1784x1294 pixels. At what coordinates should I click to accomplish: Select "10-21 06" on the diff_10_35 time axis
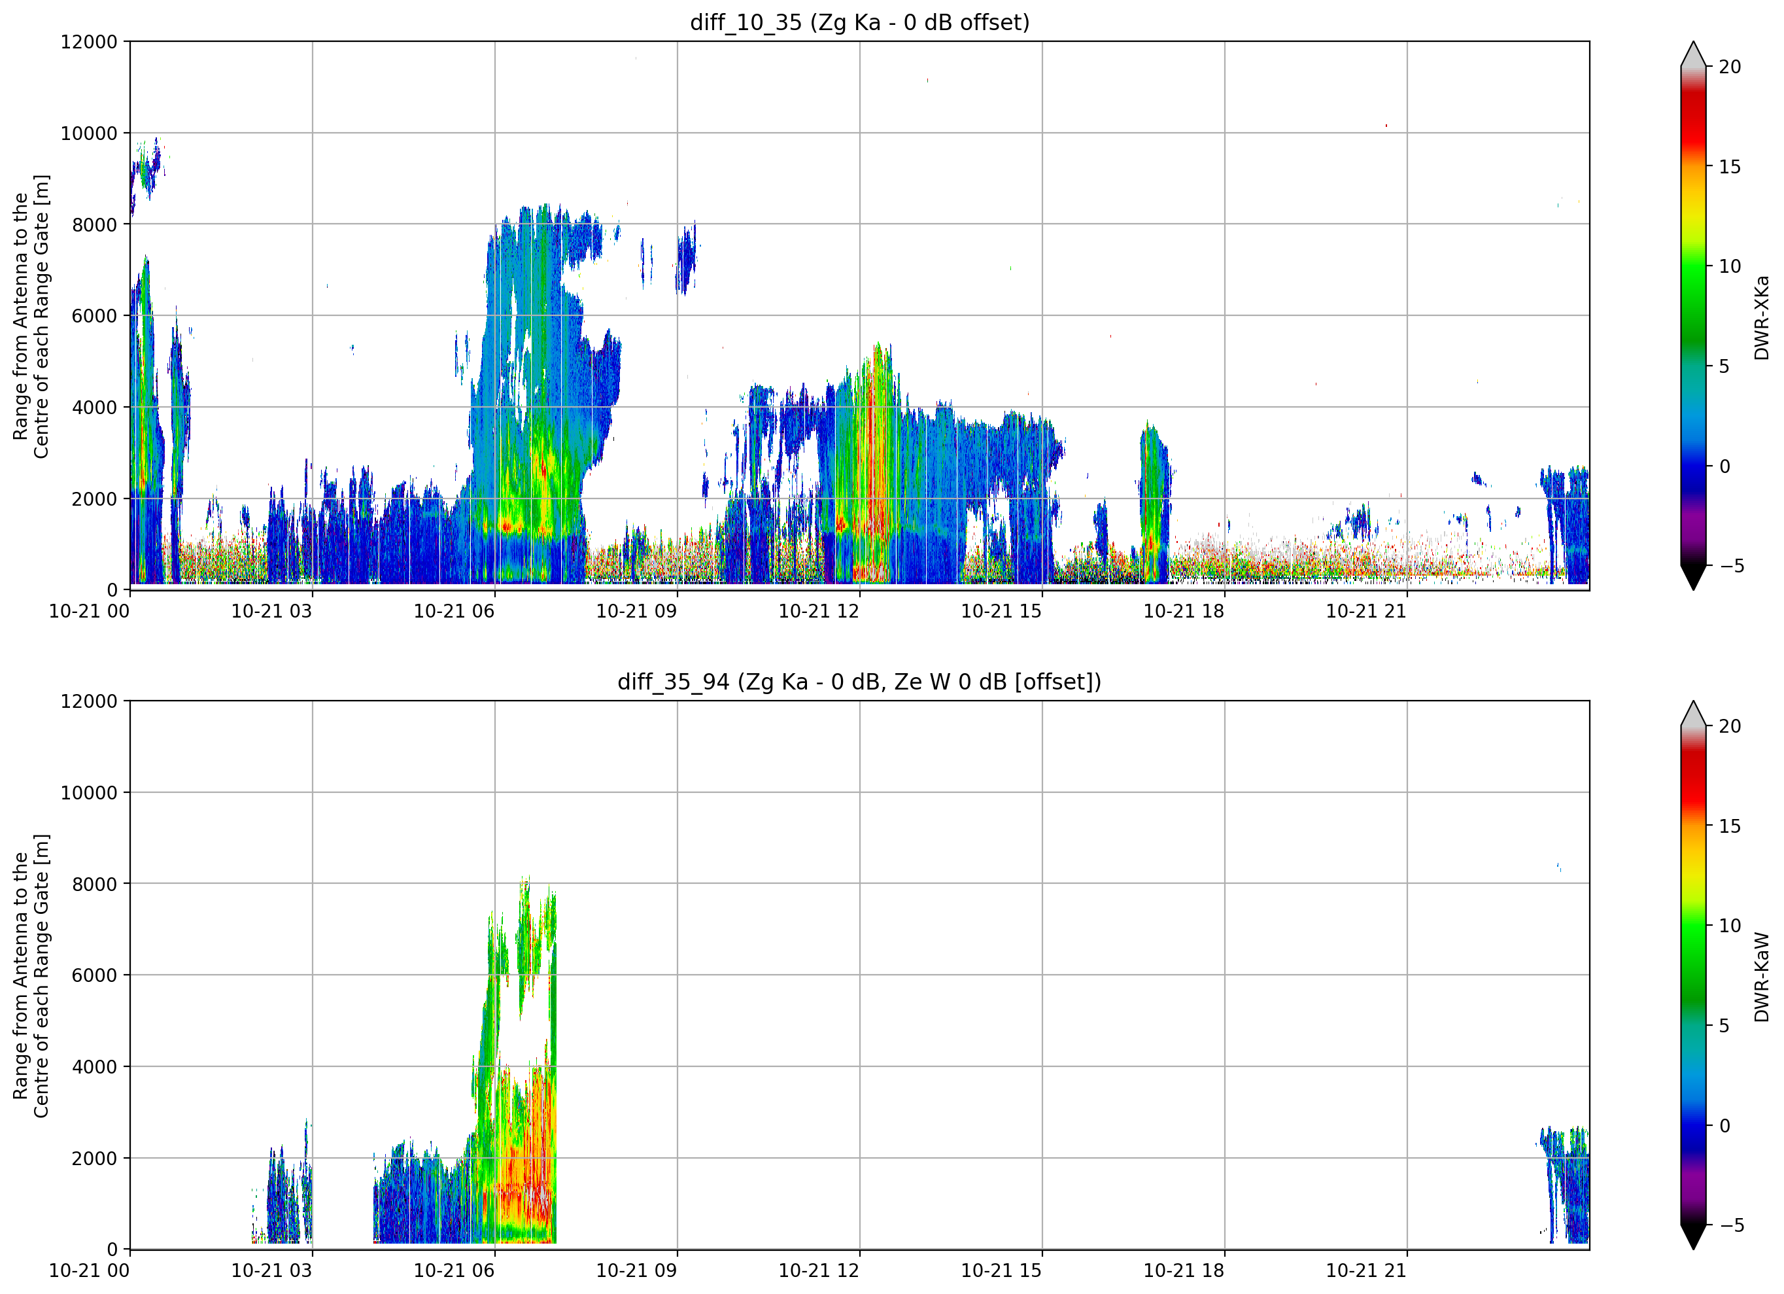click(x=455, y=612)
